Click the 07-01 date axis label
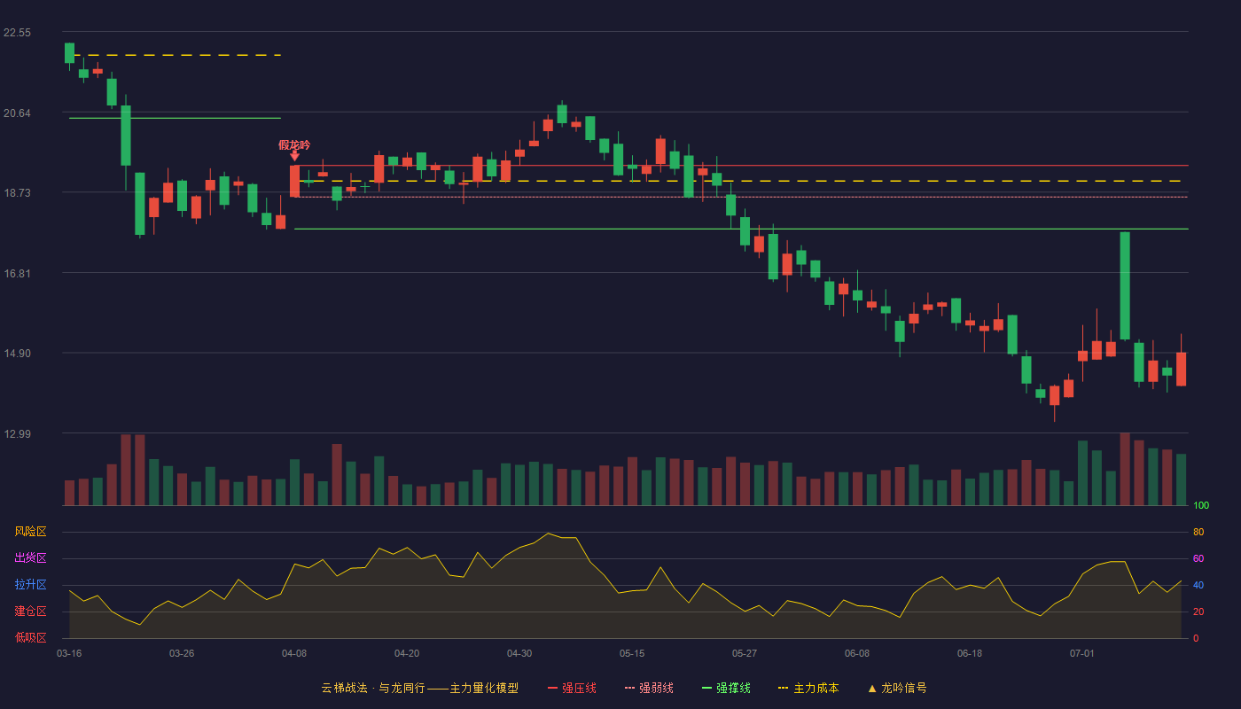Viewport: 1241px width, 709px height. pos(1082,653)
